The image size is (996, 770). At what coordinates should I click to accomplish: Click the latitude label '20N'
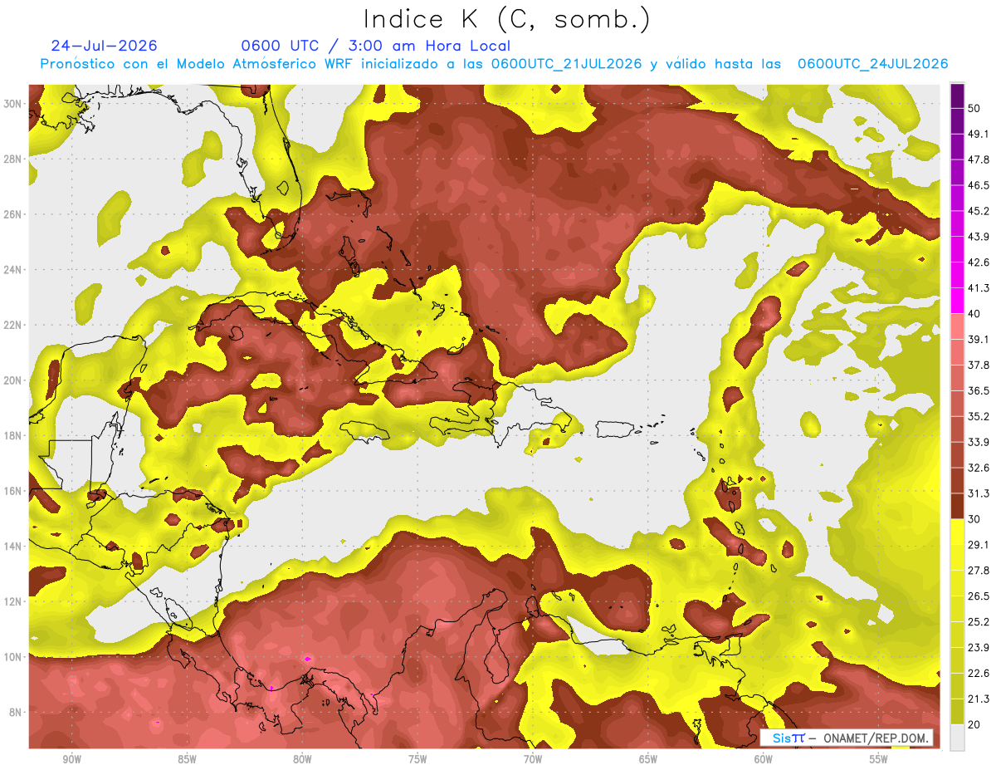[12, 380]
